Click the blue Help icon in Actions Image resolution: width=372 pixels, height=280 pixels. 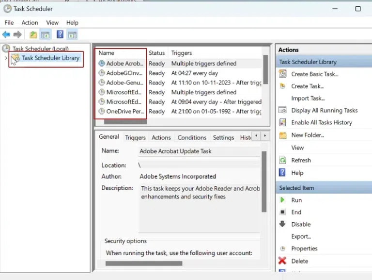(282, 173)
